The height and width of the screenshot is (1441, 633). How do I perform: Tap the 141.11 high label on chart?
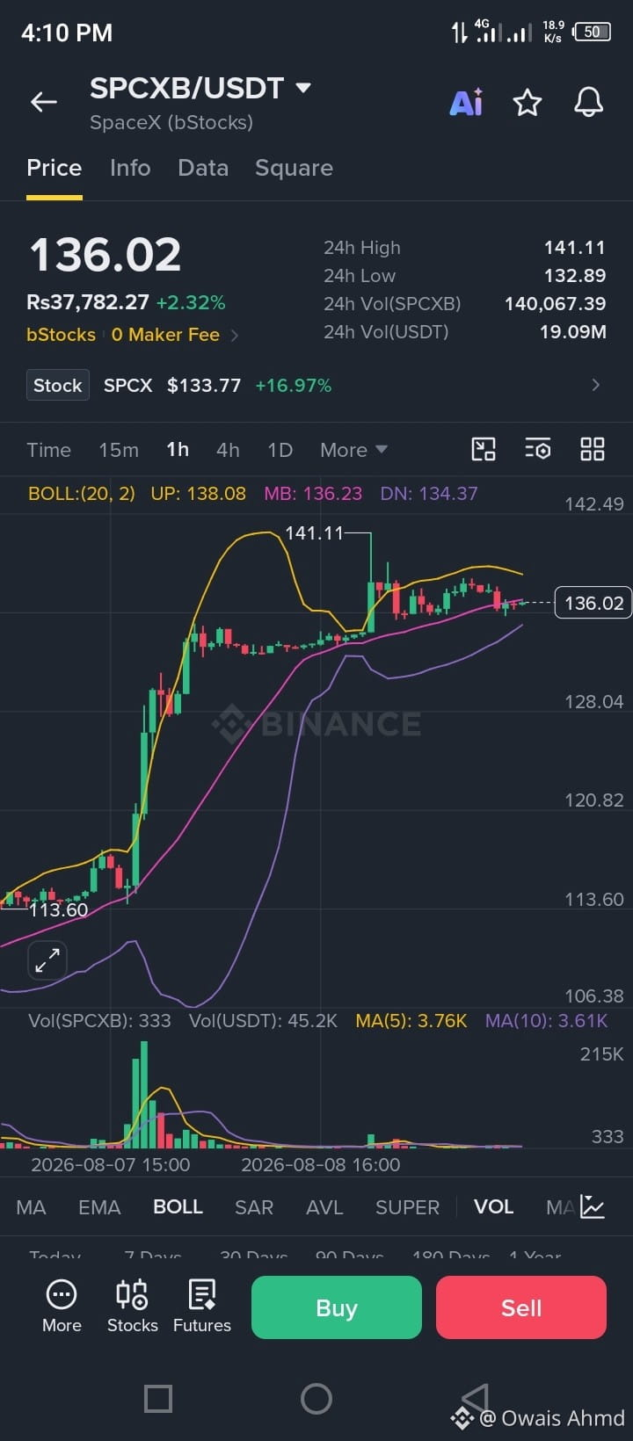click(314, 532)
